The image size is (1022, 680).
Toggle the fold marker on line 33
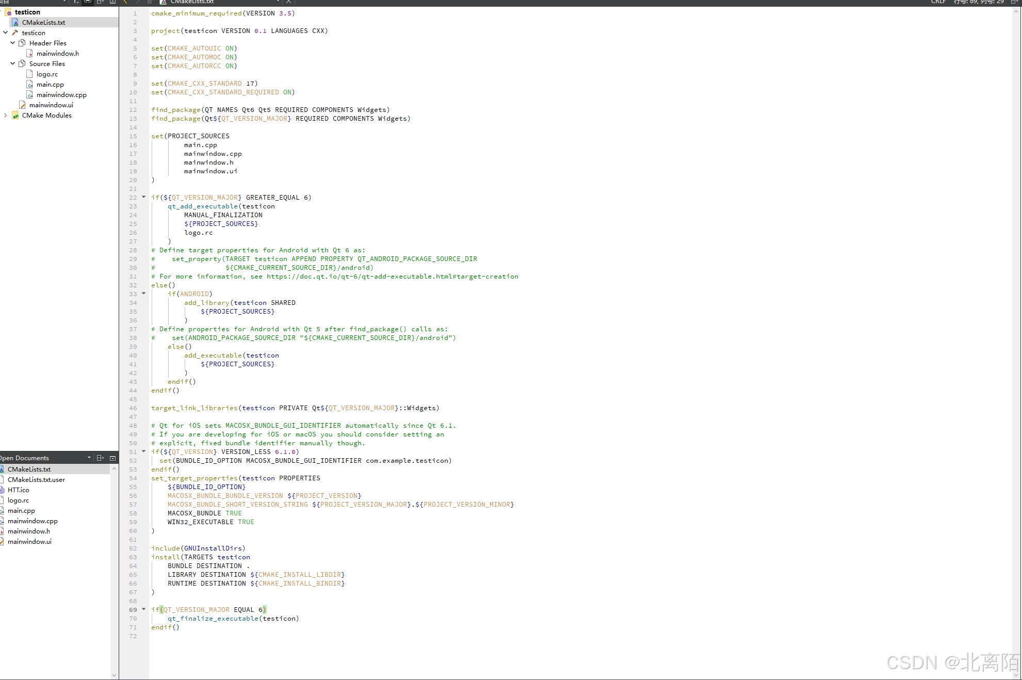(144, 293)
